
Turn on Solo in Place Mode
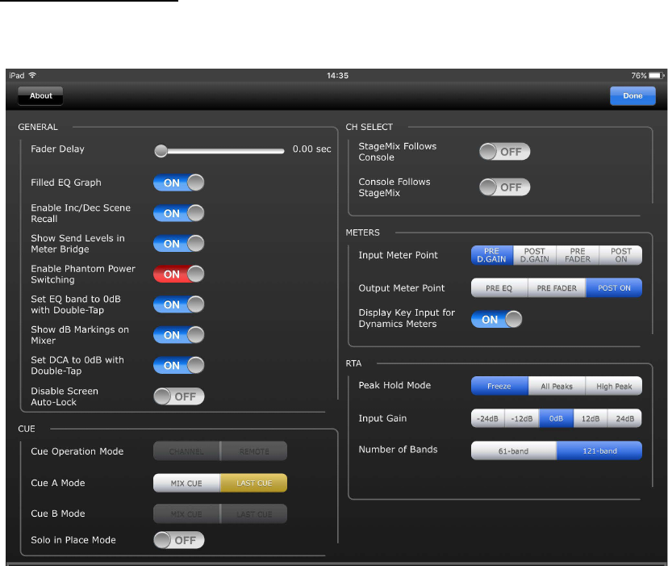[179, 540]
